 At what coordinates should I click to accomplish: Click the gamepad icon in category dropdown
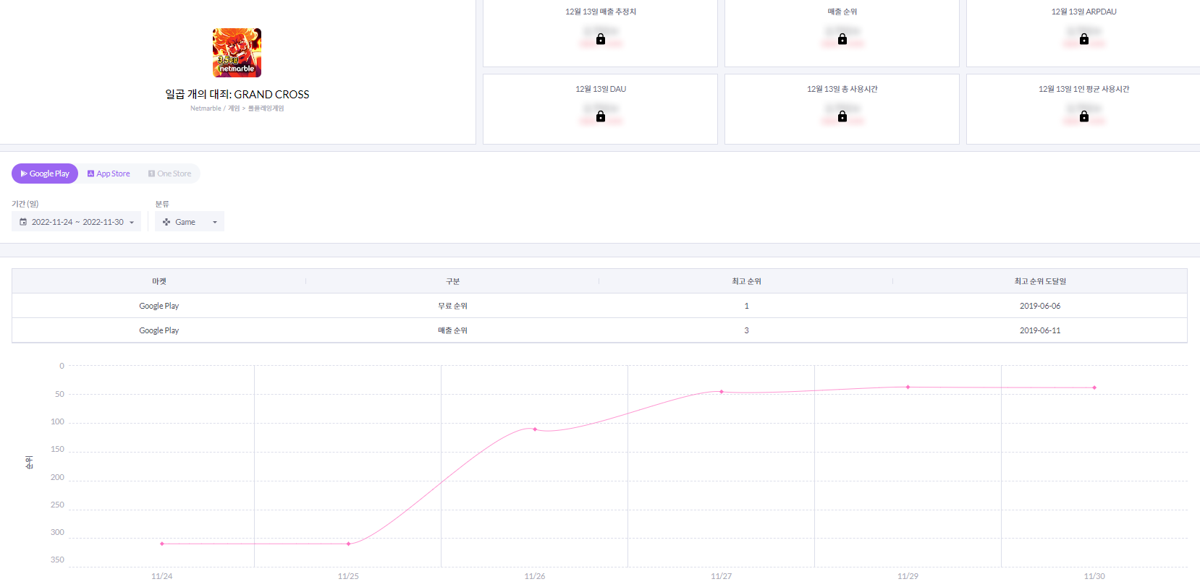coord(166,222)
